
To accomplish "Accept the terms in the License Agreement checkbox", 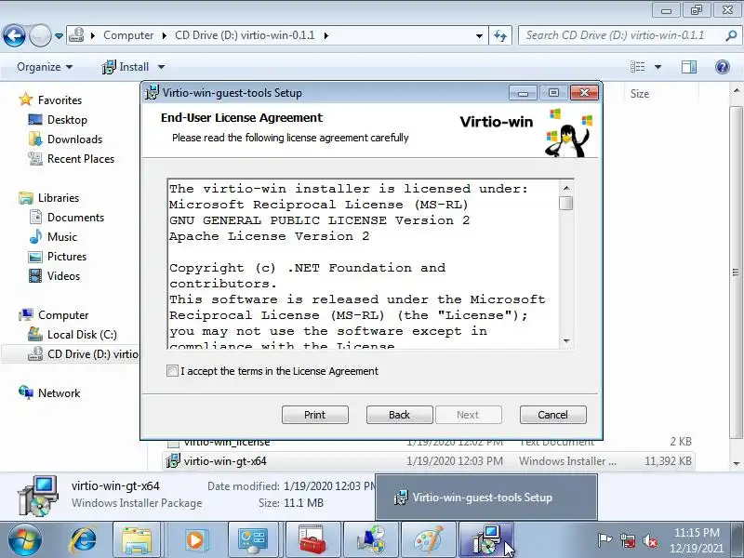I will click(x=172, y=370).
